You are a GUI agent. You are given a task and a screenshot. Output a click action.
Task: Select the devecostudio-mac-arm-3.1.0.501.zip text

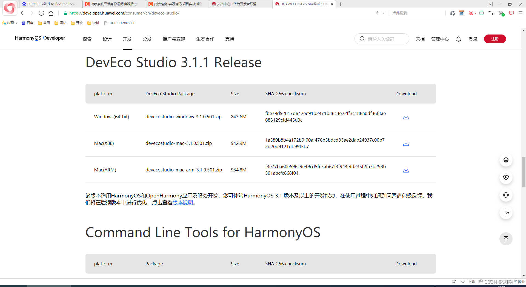tap(184, 170)
